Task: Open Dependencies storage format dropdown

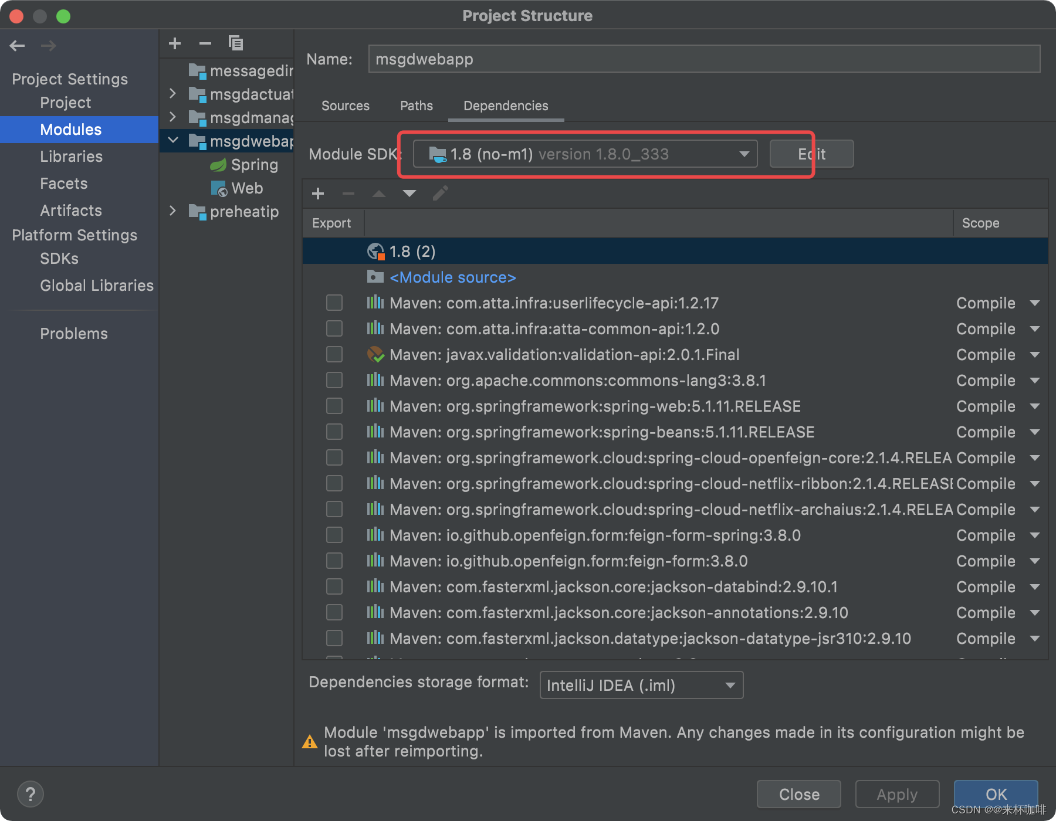Action: [x=641, y=685]
